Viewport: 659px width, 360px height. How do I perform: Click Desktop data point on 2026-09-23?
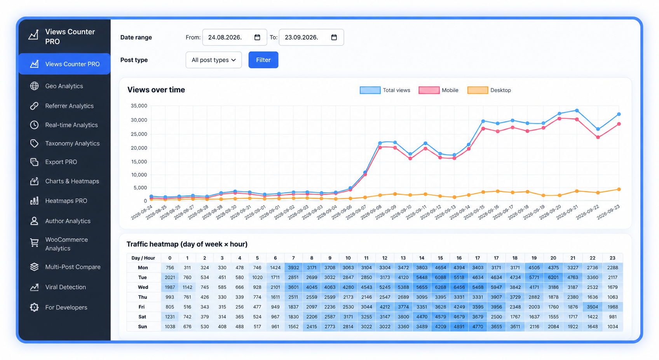click(x=619, y=190)
